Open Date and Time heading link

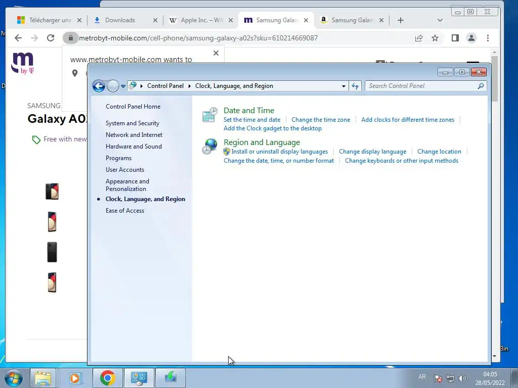[249, 110]
